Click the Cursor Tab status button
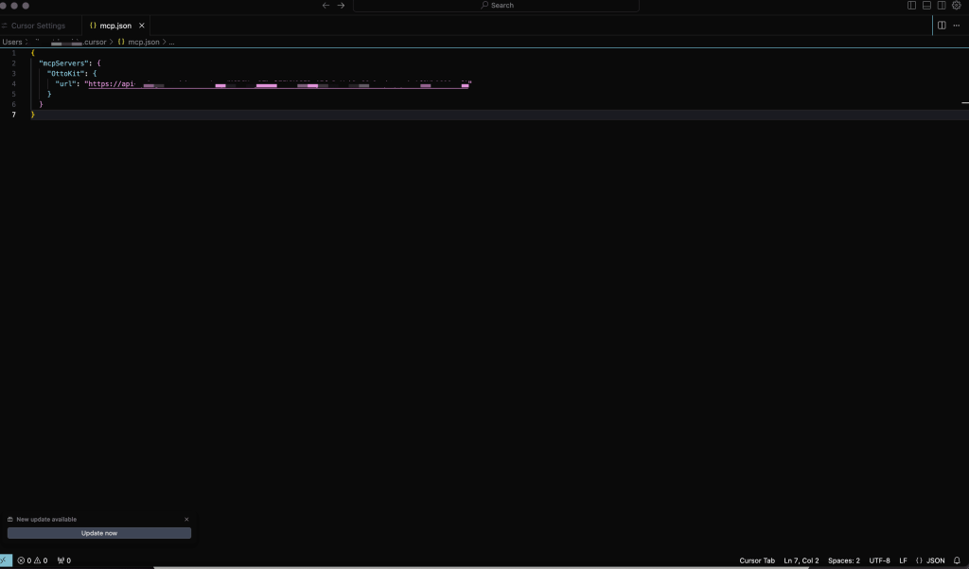Image resolution: width=969 pixels, height=569 pixels. coord(757,560)
